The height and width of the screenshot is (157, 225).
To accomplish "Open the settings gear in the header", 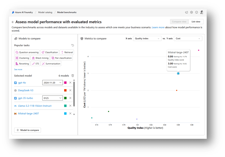I will point(191,12).
